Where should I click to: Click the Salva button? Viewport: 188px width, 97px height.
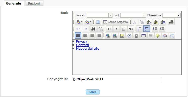pyautogui.click(x=93, y=92)
